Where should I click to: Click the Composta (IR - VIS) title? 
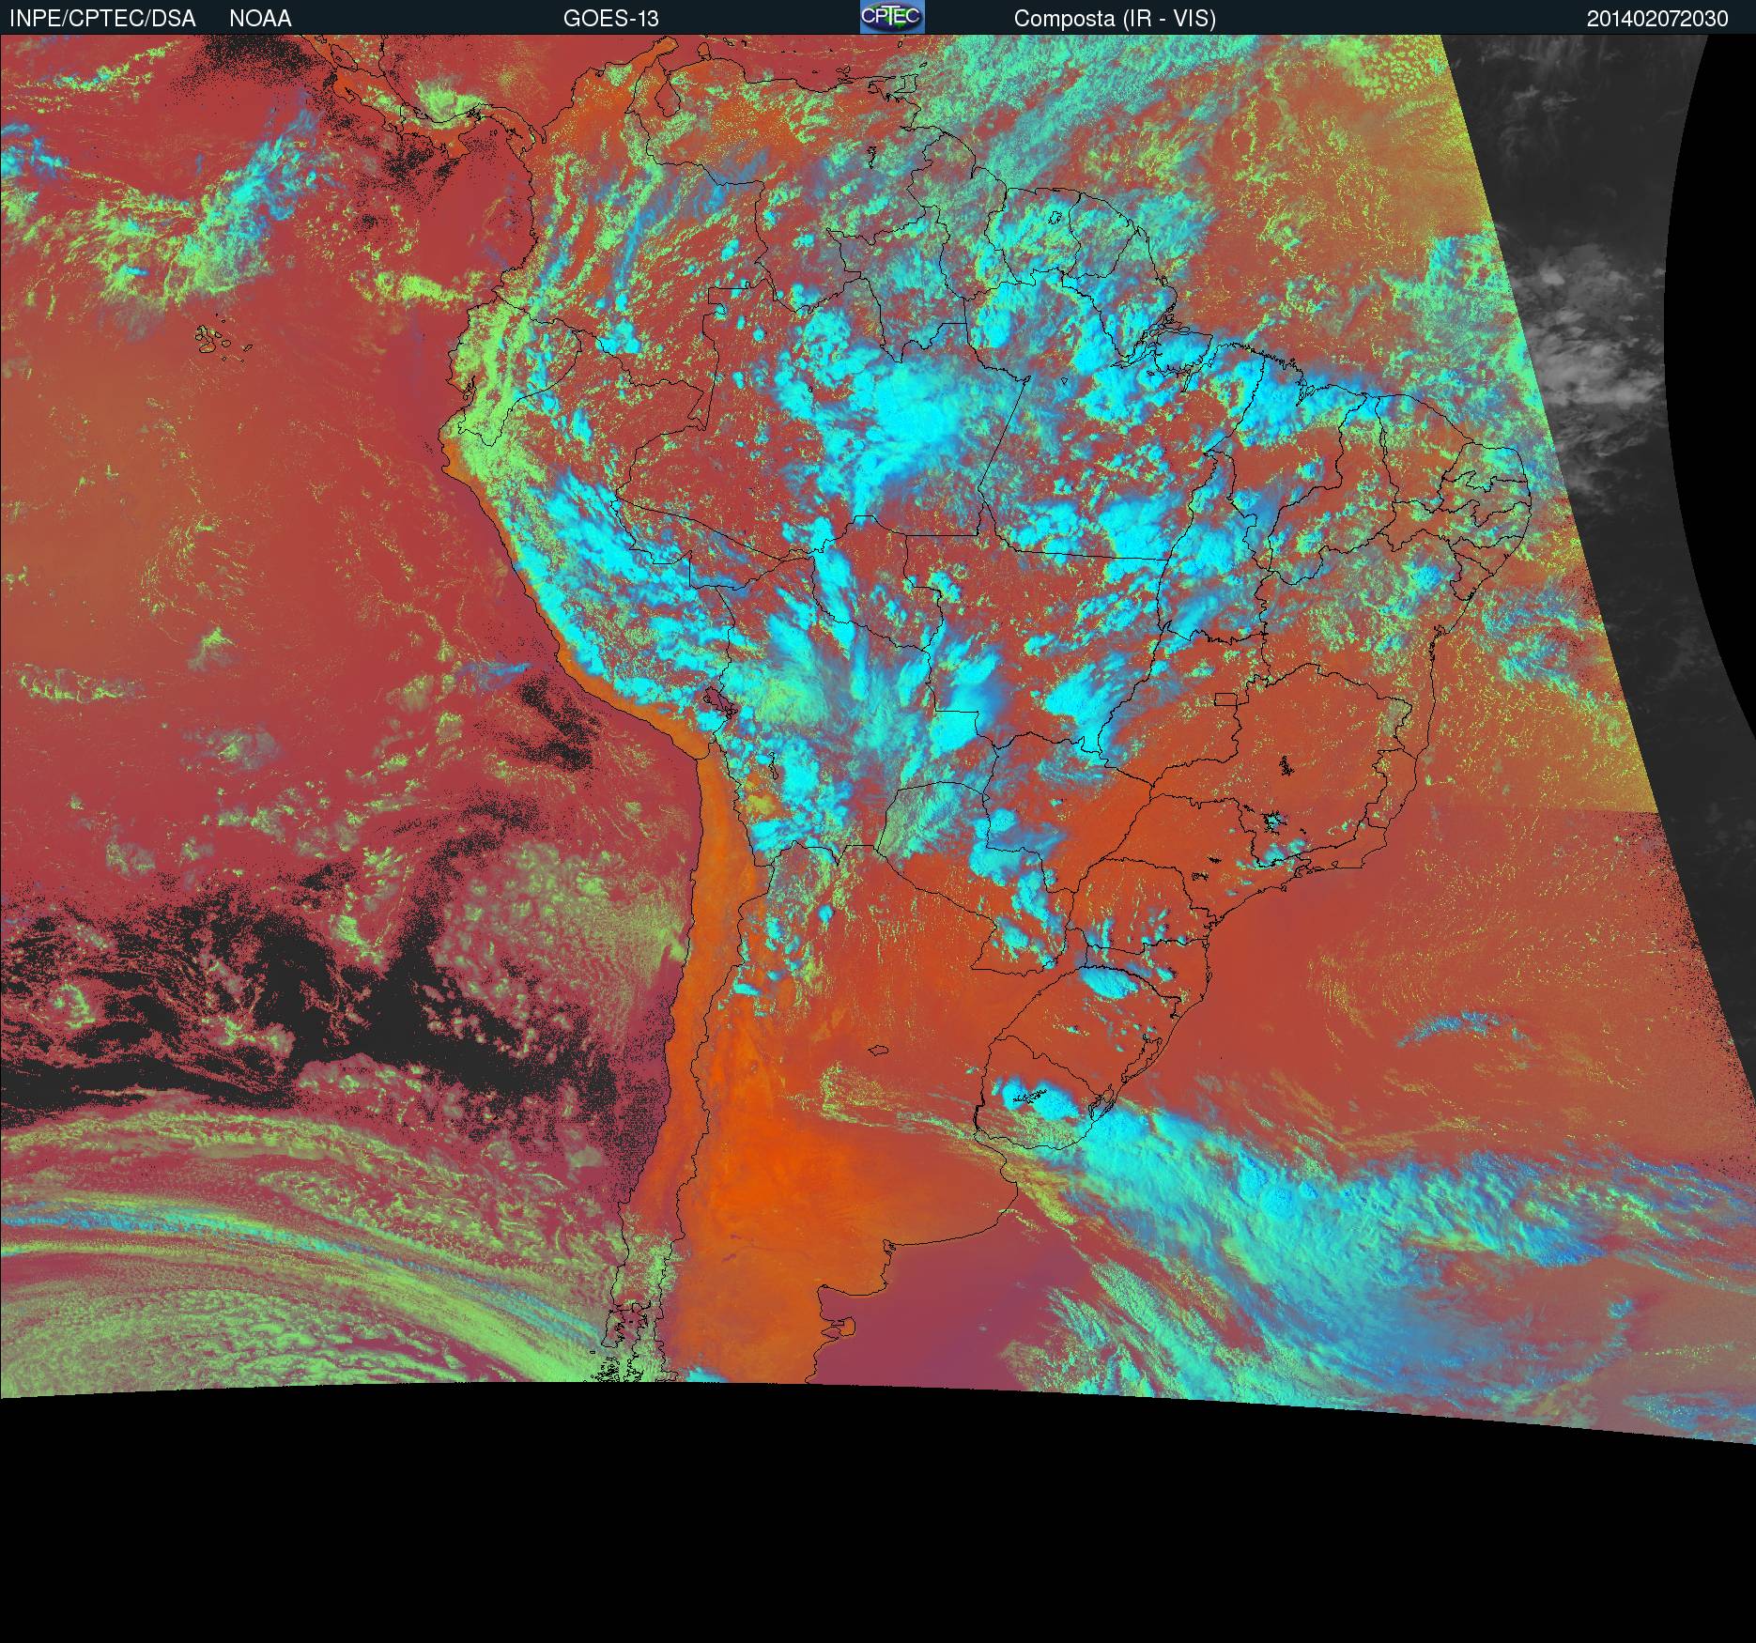point(1115,19)
